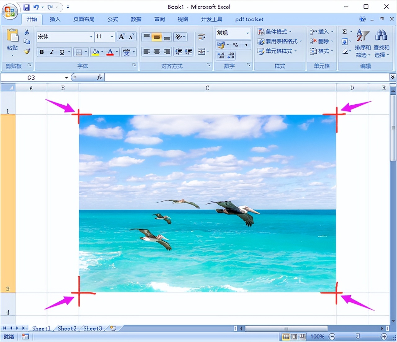Image resolution: width=397 pixels, height=342 pixels.
Task: Click the Format Painter brush icon
Action: tap(27, 51)
